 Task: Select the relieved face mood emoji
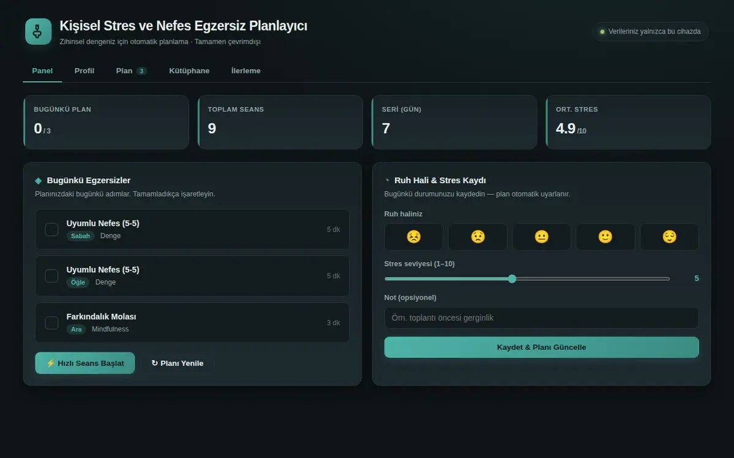pos(669,237)
